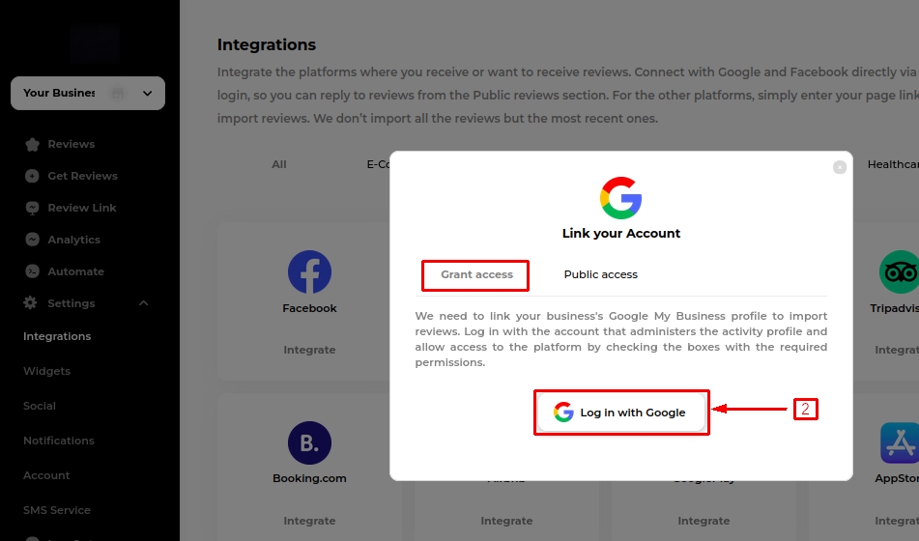The height and width of the screenshot is (541, 919).
Task: Open the Widgets settings page
Action: point(47,371)
